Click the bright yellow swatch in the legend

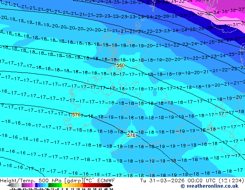click(x=63, y=185)
